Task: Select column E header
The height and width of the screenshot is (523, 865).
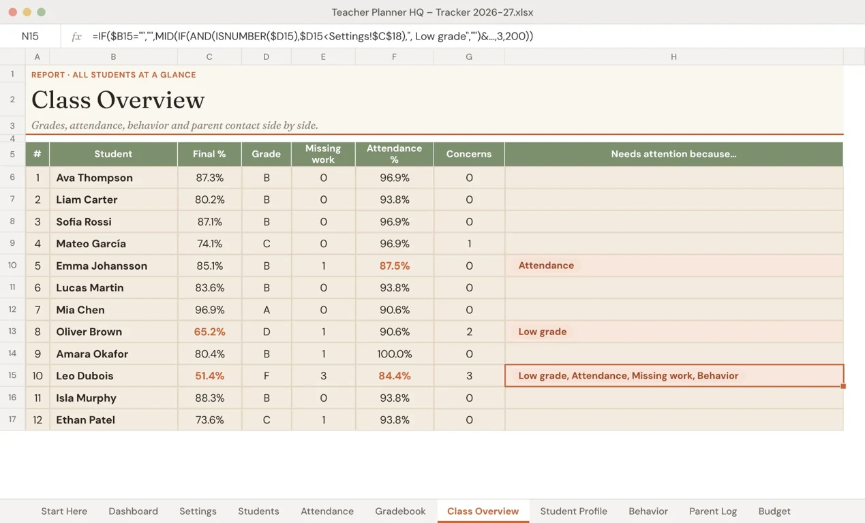Action: tap(323, 57)
